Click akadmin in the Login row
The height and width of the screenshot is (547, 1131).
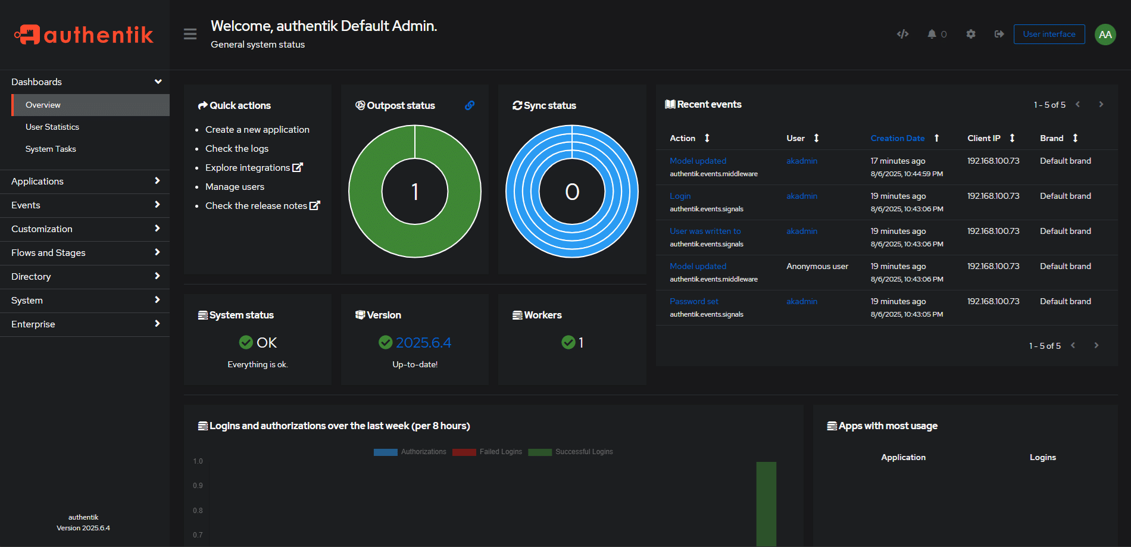(802, 196)
